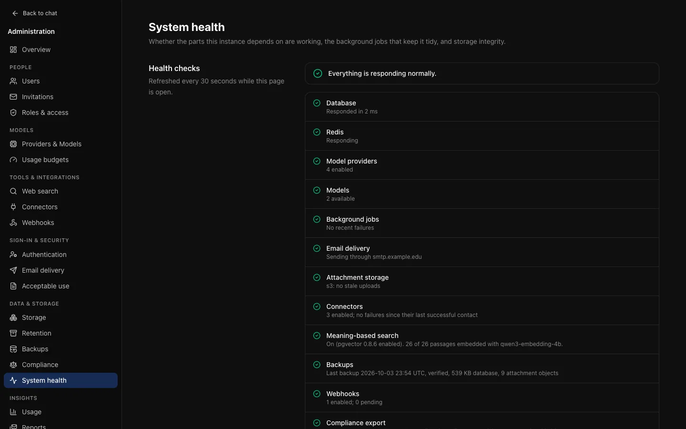The height and width of the screenshot is (429, 686).
Task: Click the green check beside Everything is responding normally
Action: point(318,73)
